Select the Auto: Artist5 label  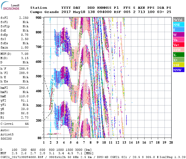coord(7,132)
